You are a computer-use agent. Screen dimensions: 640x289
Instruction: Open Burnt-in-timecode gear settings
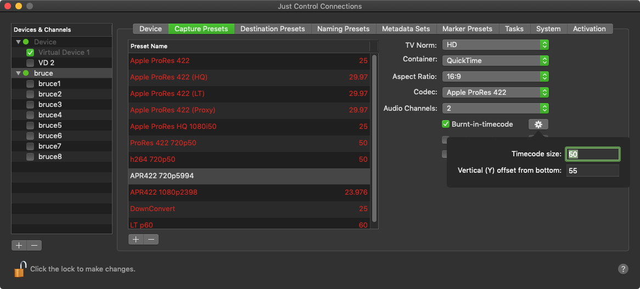pos(538,124)
